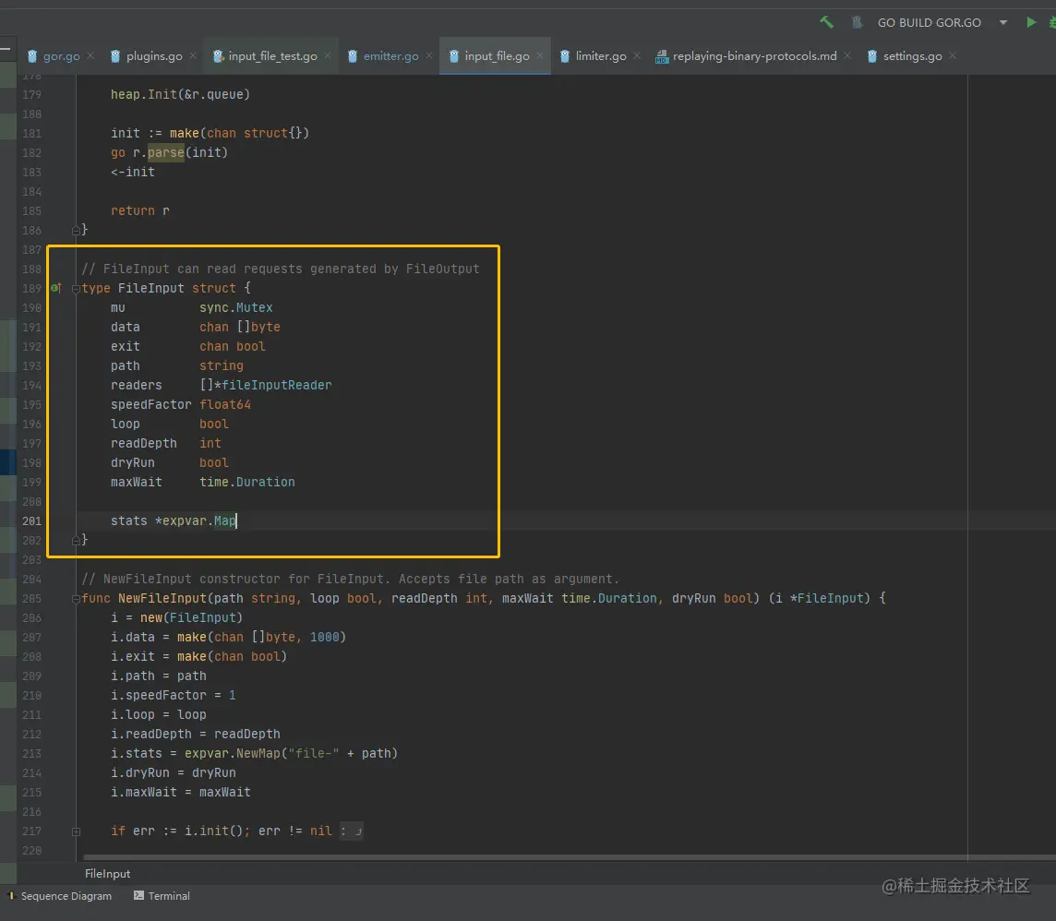Click the 1000 literal on line 207
Image resolution: width=1056 pixels, height=921 pixels.
pyautogui.click(x=324, y=637)
